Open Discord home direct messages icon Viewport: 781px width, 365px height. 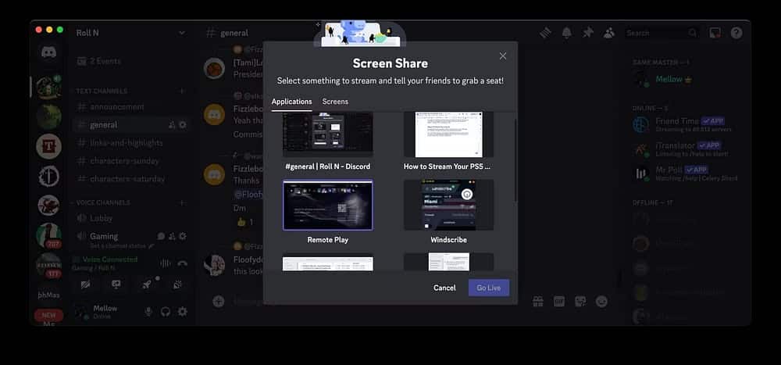pos(48,52)
